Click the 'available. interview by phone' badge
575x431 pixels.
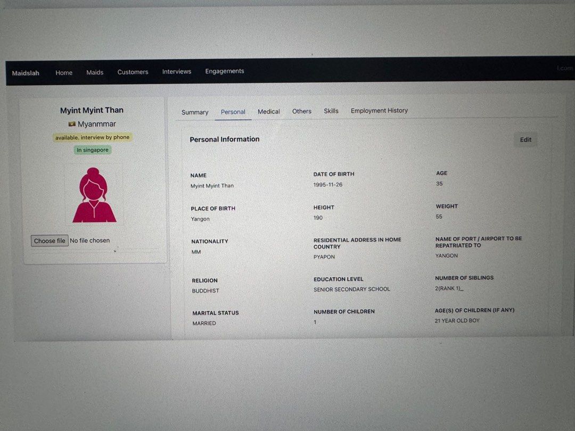click(93, 137)
